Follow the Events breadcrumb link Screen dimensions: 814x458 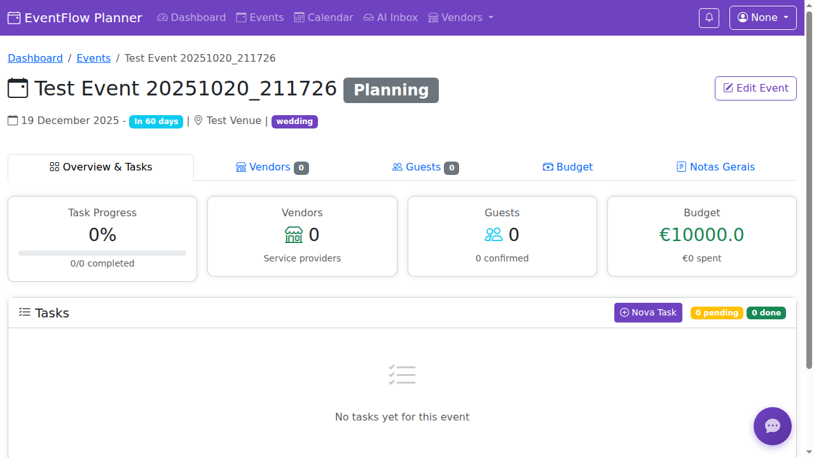point(93,58)
